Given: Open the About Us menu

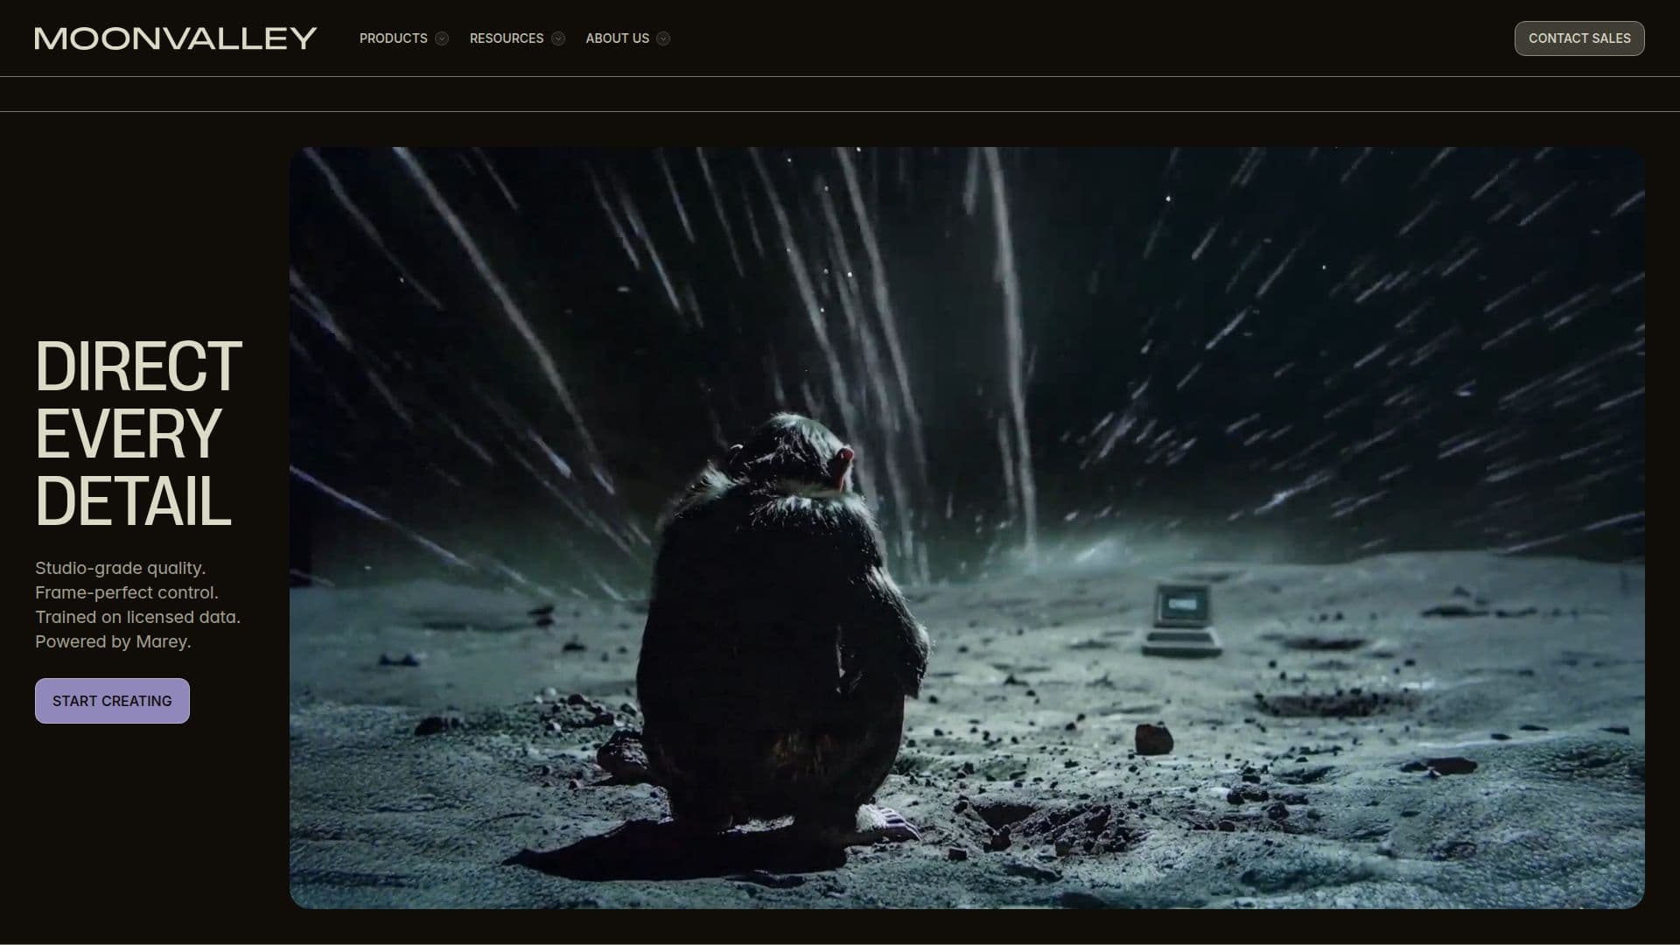Looking at the screenshot, I should 618,38.
